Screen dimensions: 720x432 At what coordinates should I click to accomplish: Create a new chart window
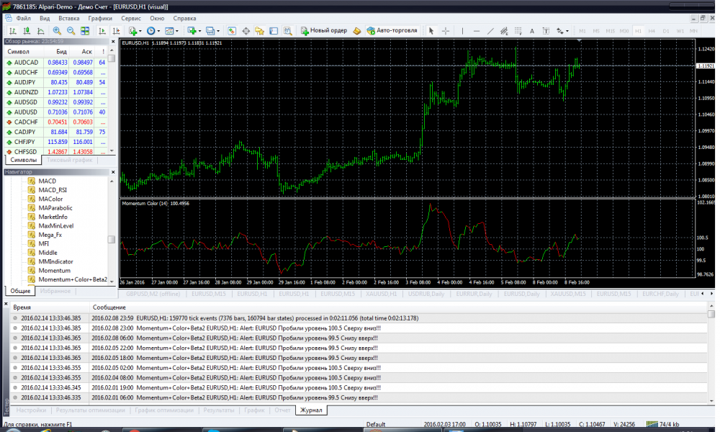[x=192, y=31]
